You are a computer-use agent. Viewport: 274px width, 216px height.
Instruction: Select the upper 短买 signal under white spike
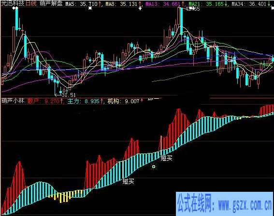coord(167,158)
